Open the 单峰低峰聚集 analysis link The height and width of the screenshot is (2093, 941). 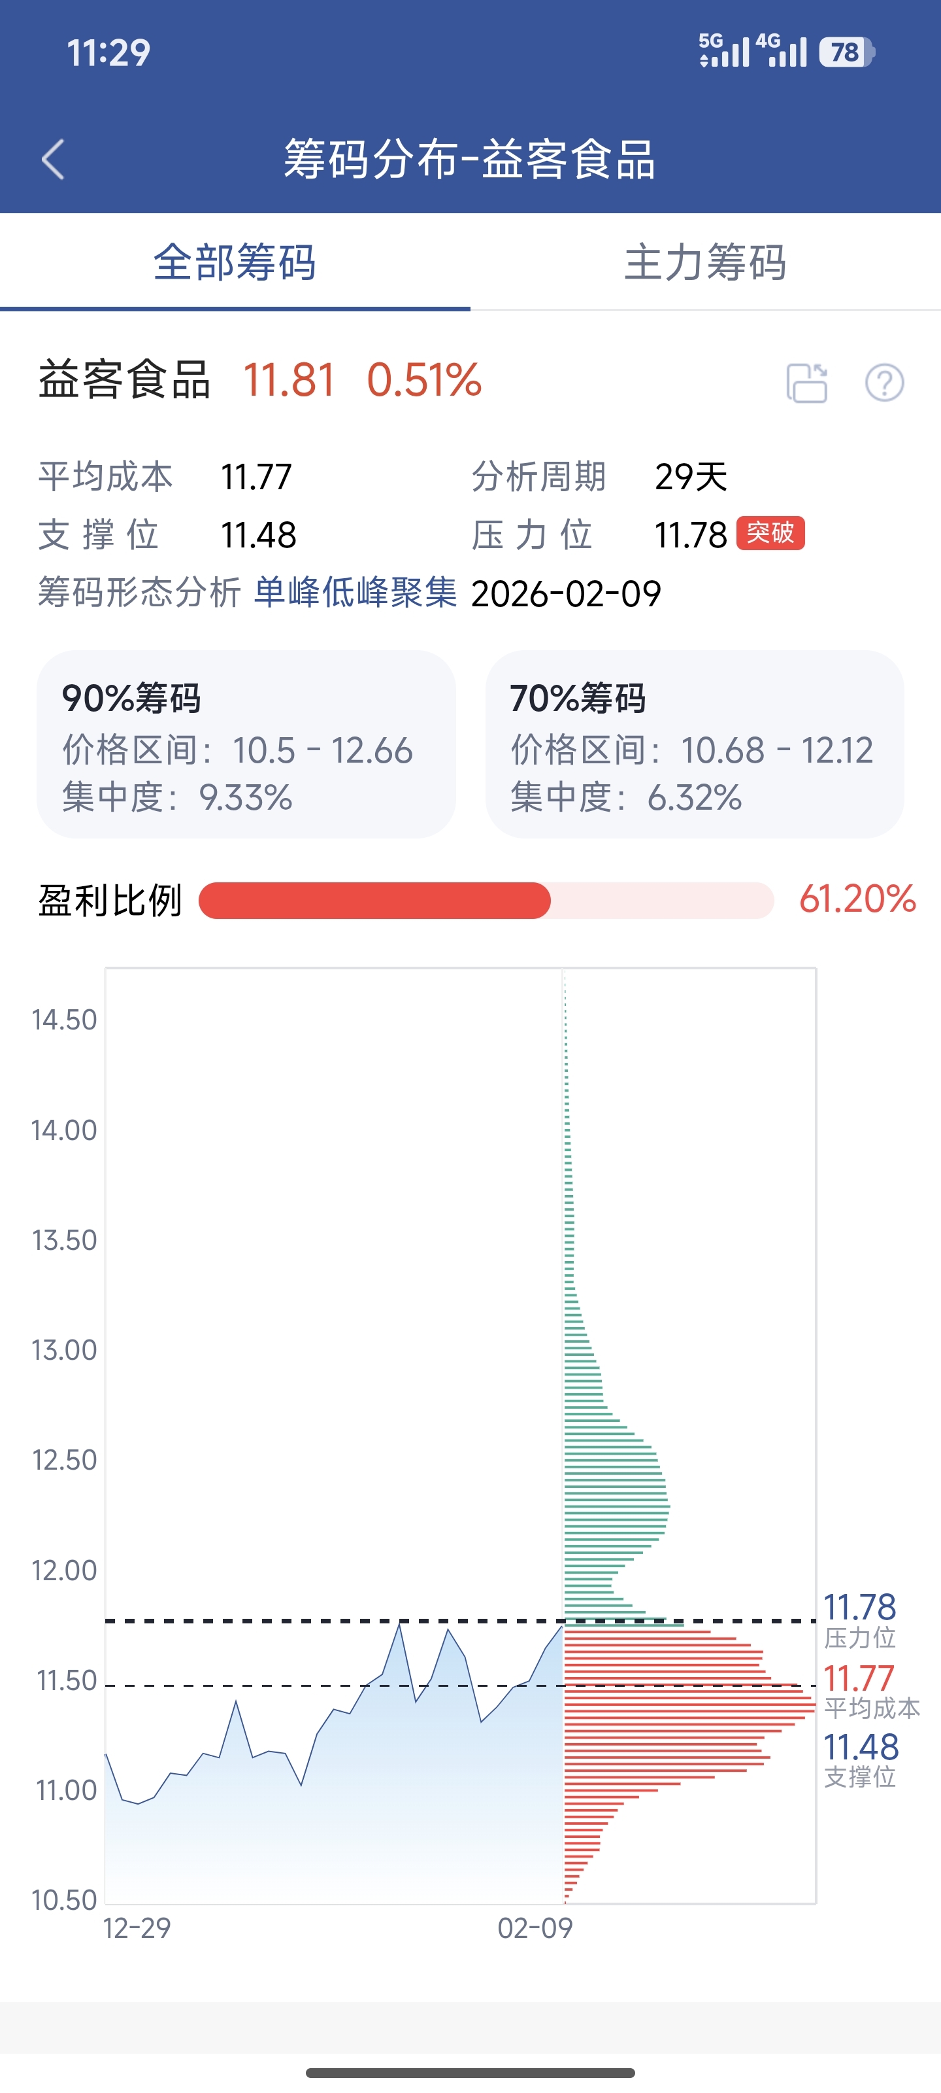[355, 593]
